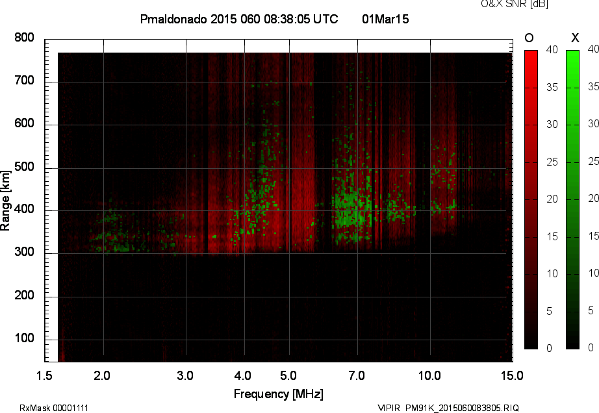Click the 10.0 tick on frequency axis
Screen dimensions: 599x413
pos(429,375)
